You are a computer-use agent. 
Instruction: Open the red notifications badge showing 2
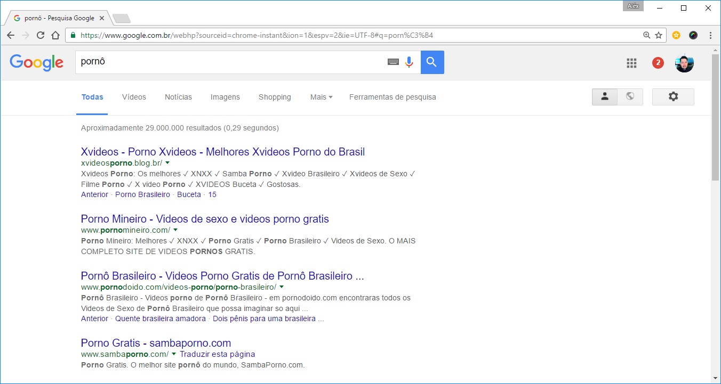(658, 63)
